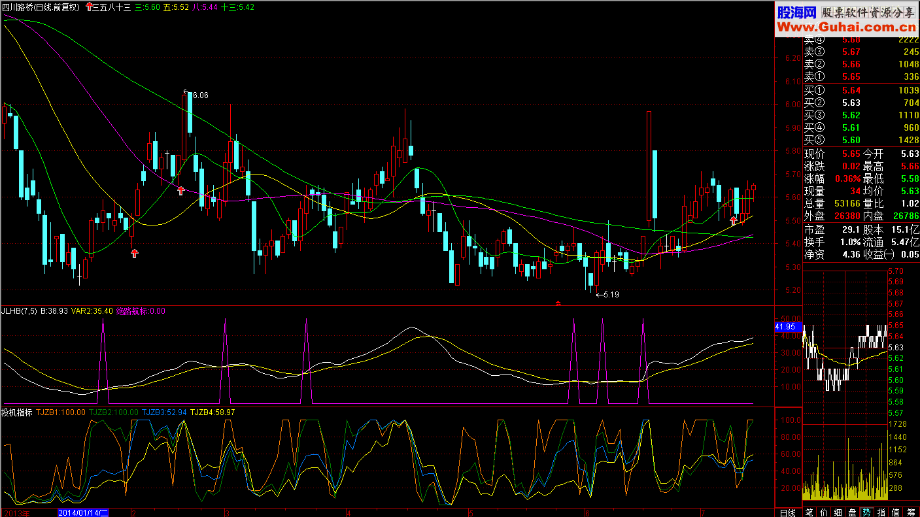Viewport: 920px width, 517px height.
Task: Open the 价 tab
Action: pos(825,512)
